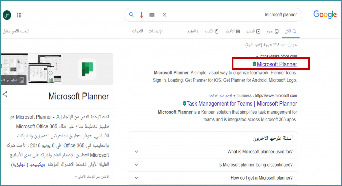Open Task Management for Teams result link
The height and width of the screenshot is (186, 342).
coord(242,104)
